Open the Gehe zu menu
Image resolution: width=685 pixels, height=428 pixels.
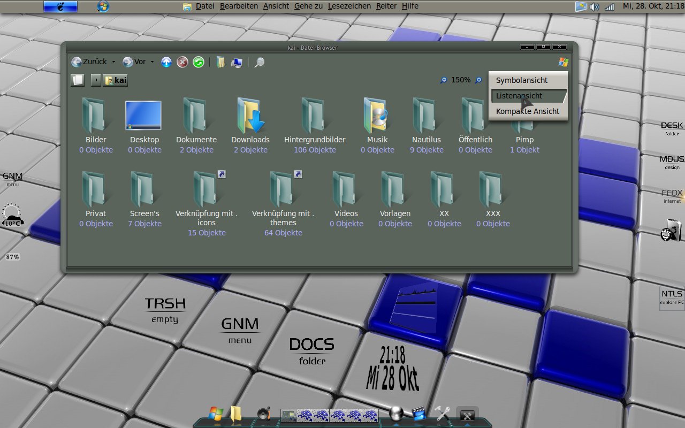308,6
